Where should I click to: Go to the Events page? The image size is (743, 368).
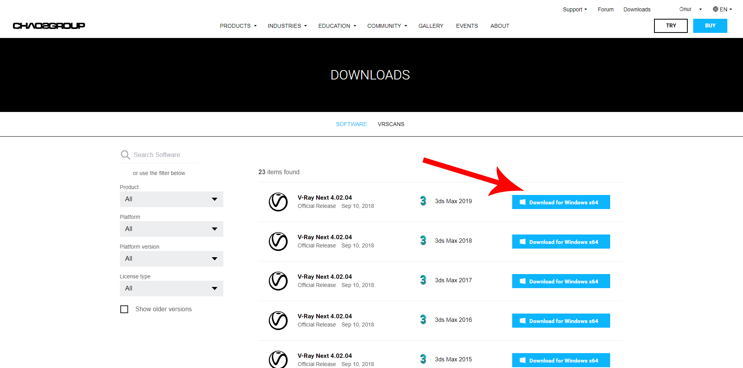pyautogui.click(x=467, y=26)
